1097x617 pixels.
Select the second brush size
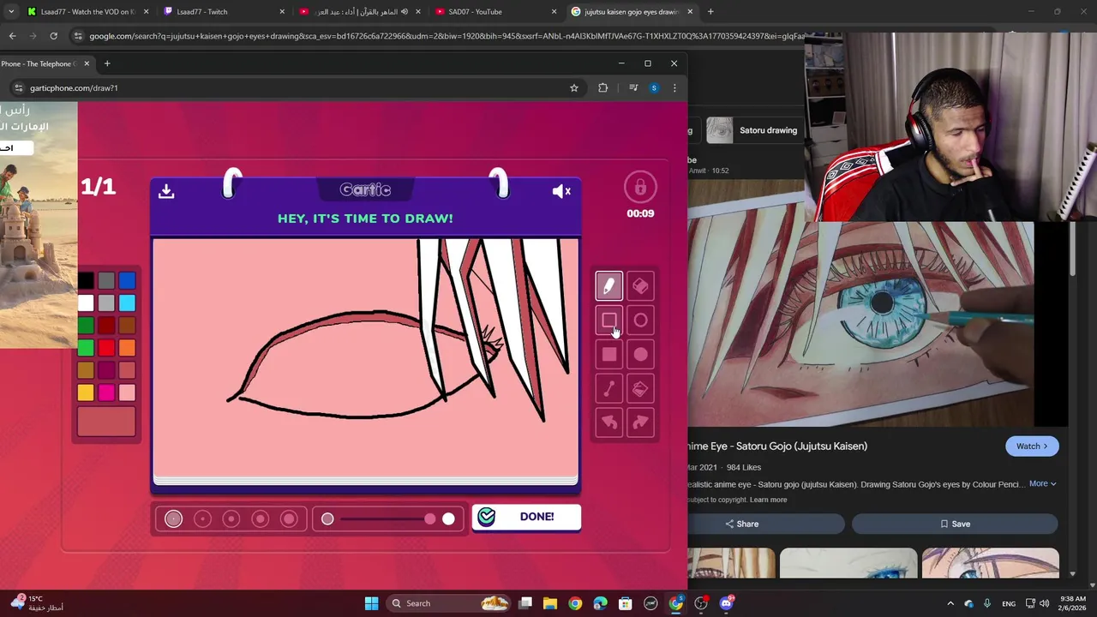pyautogui.click(x=202, y=518)
